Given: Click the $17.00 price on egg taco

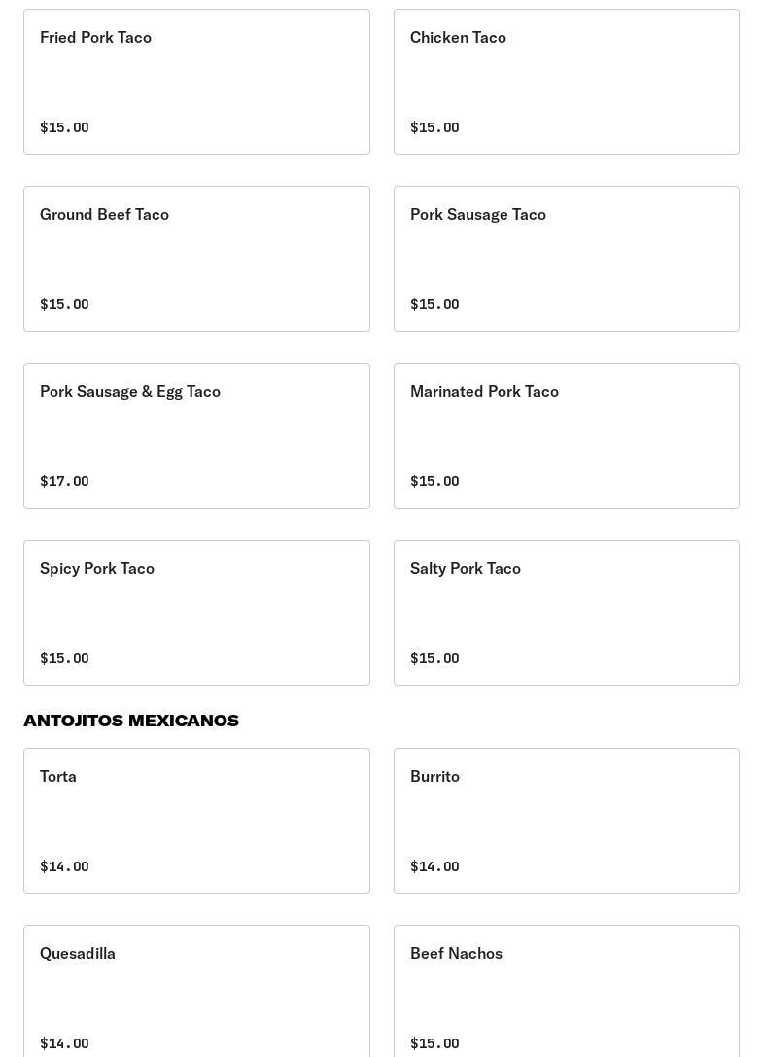Looking at the screenshot, I should (64, 481).
